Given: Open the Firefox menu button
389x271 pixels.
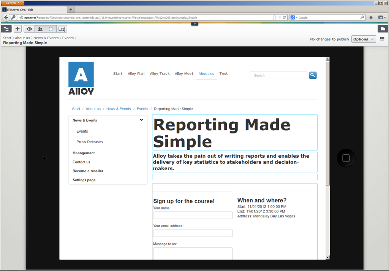Looking at the screenshot, I should tap(13, 3).
